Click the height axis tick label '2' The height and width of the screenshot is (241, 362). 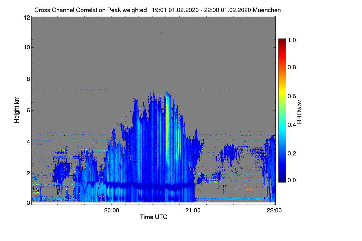coord(28,173)
